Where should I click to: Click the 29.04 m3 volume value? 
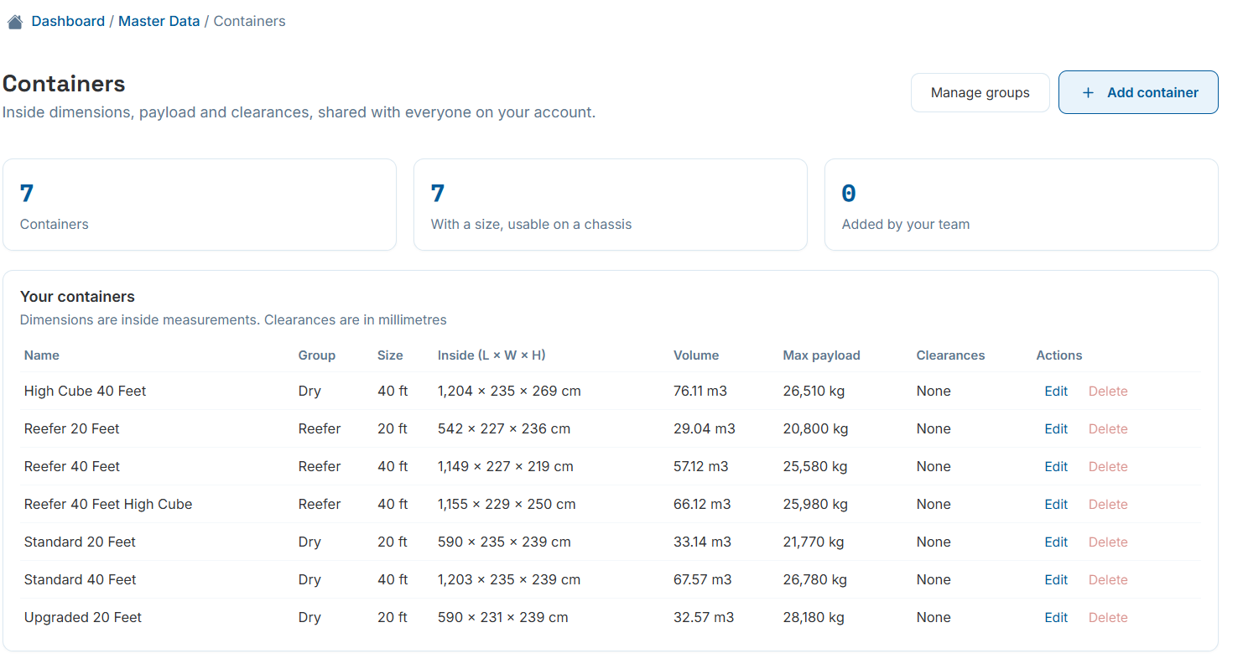[x=704, y=428]
